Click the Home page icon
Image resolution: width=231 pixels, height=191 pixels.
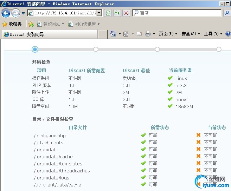[113, 34]
